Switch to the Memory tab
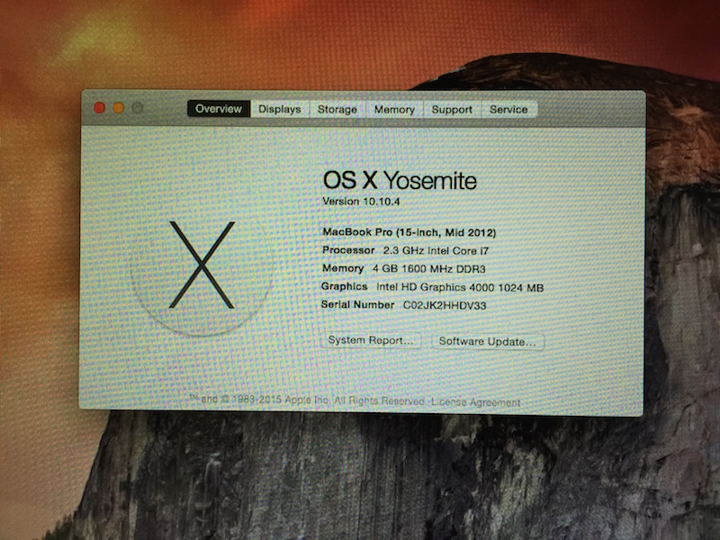 point(394,109)
